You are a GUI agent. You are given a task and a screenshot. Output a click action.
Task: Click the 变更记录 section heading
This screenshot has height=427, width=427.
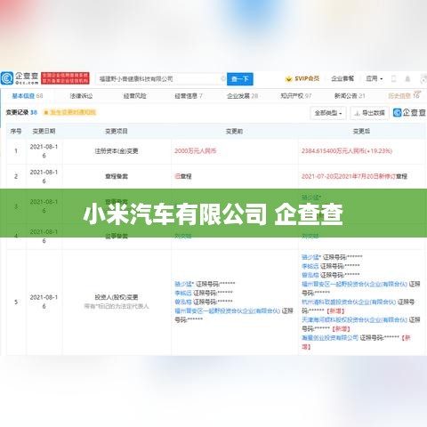point(21,112)
